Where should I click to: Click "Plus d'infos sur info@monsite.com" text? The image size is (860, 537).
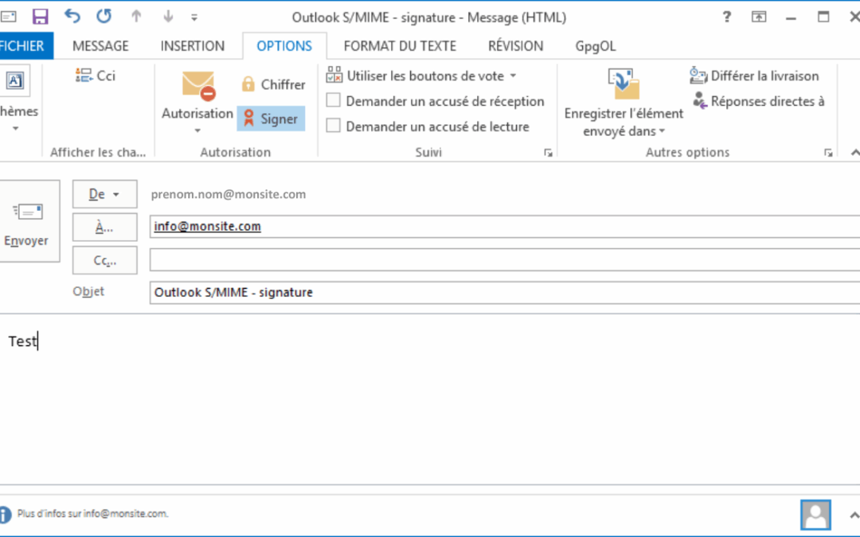[92, 513]
